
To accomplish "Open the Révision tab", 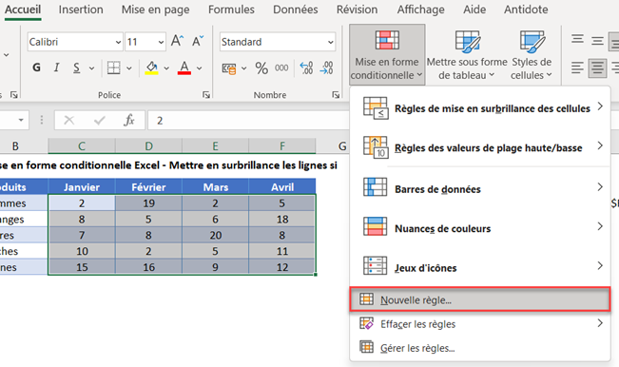I will click(357, 10).
